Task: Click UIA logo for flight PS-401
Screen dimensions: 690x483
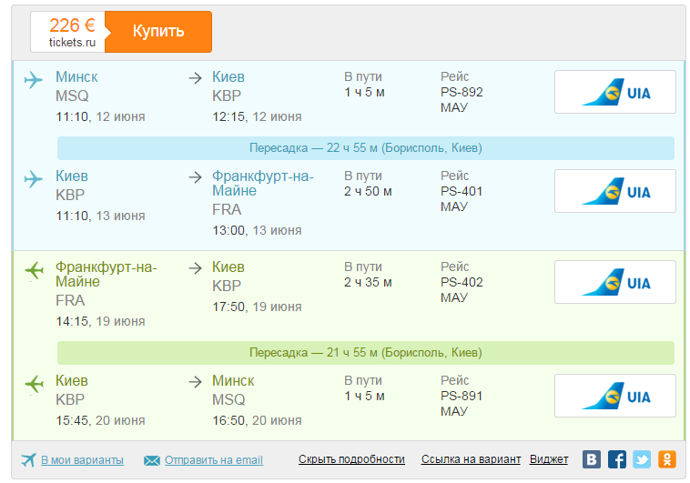Action: tap(614, 191)
